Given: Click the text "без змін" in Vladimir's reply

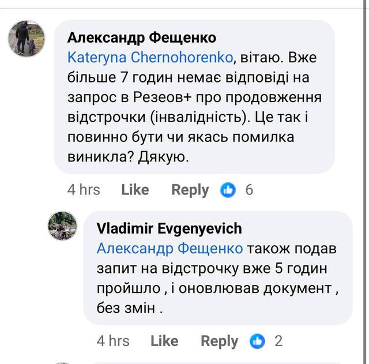Looking at the screenshot, I should [x=128, y=309].
